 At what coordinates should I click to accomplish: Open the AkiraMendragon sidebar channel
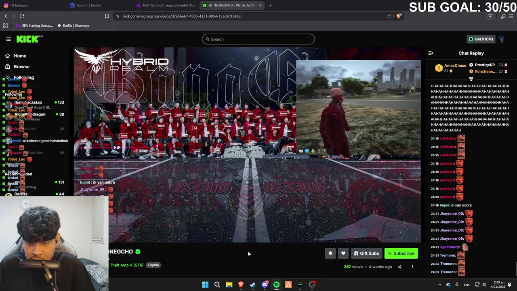34,117
